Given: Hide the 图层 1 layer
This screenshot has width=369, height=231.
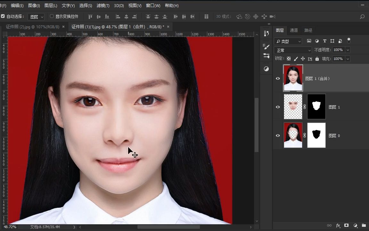Looking at the screenshot, I should (278, 107).
